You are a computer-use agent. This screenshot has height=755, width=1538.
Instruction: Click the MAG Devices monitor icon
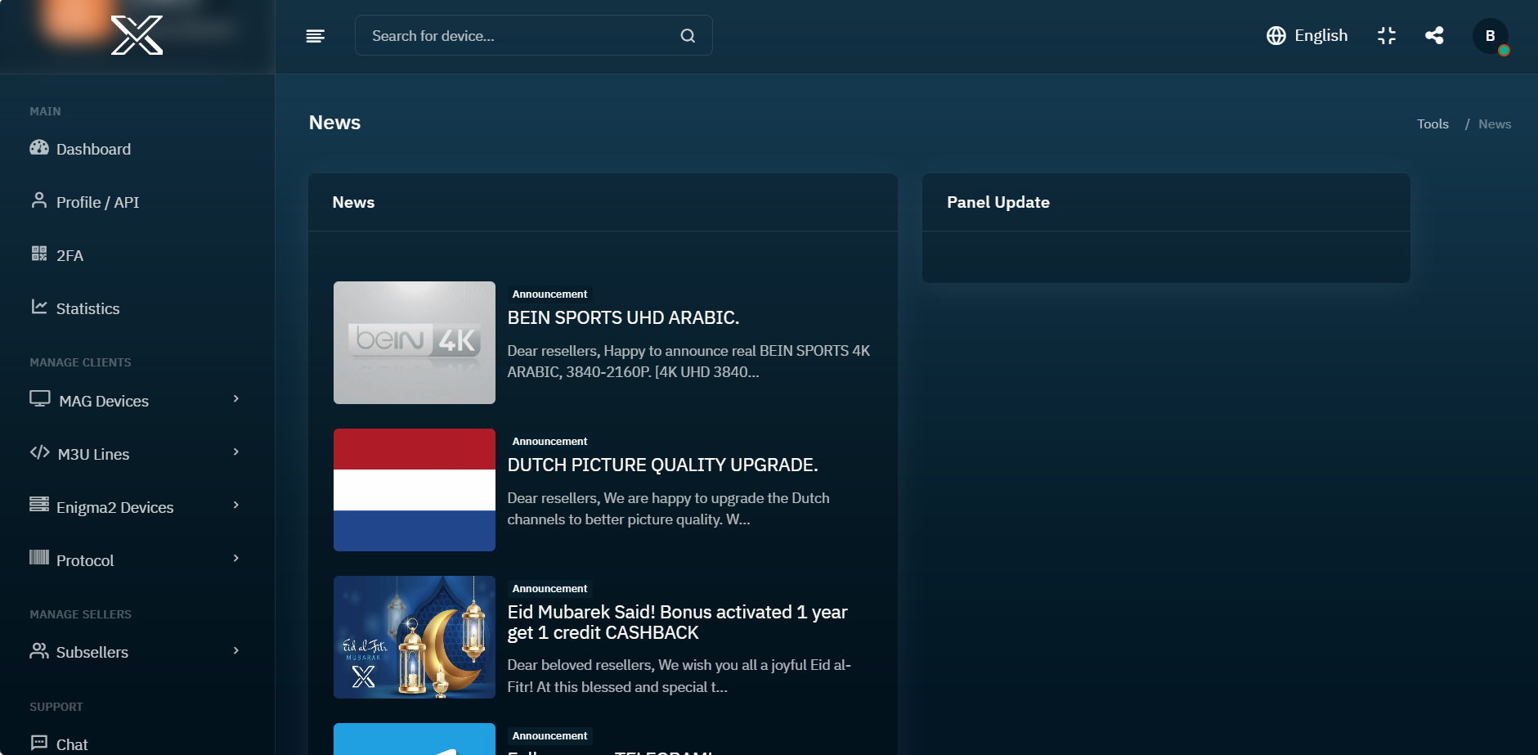click(39, 399)
